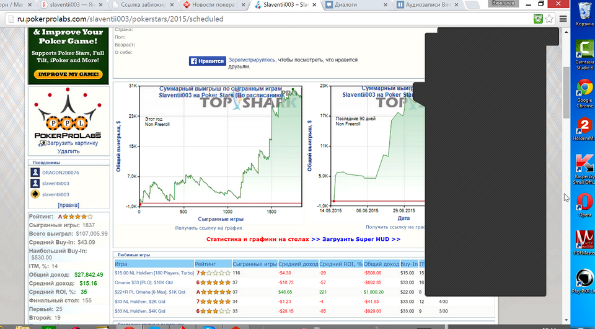Image resolution: width=595 pixels, height=329 pixels.
Task: Open HoldemManager 2 desktop icon
Action: coord(584,129)
